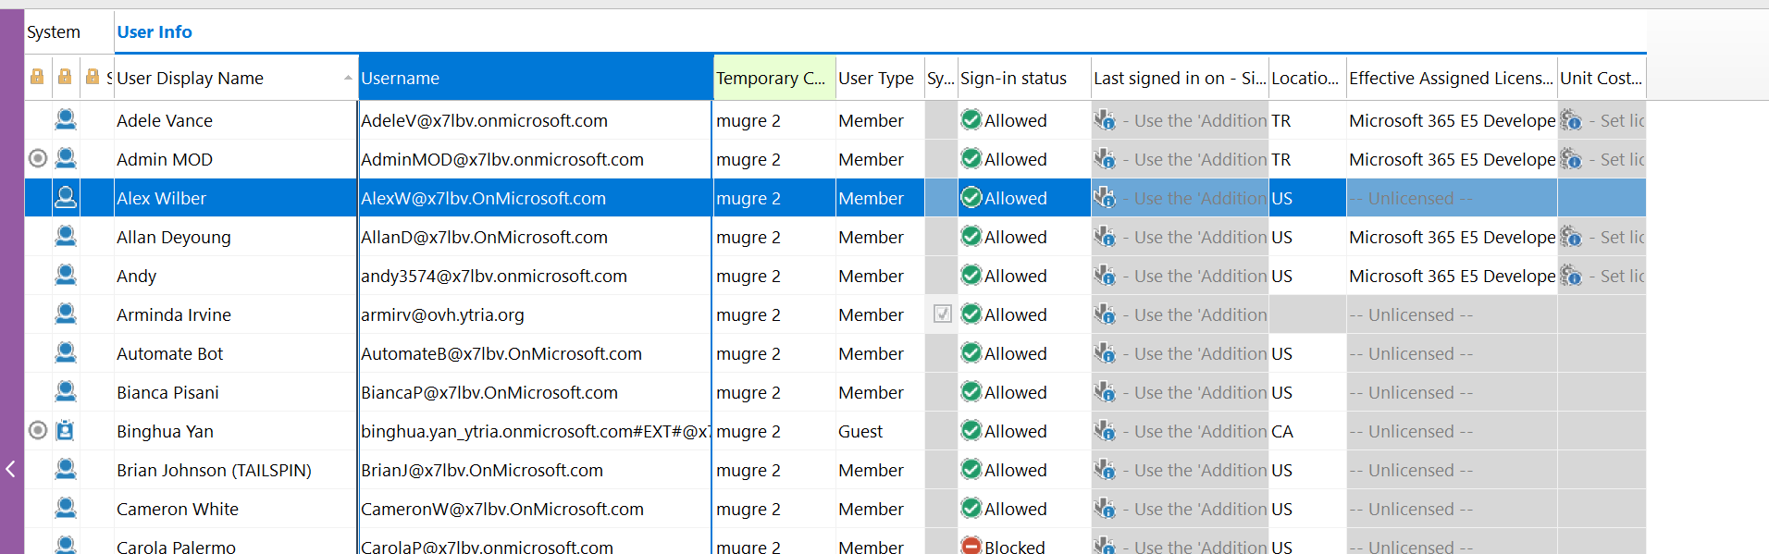Expand the collapsed left side panel chevron
The width and height of the screenshot is (1769, 554).
pyautogui.click(x=11, y=469)
